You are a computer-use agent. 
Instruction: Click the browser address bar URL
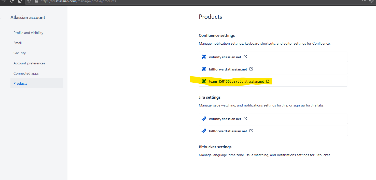click(78, 2)
